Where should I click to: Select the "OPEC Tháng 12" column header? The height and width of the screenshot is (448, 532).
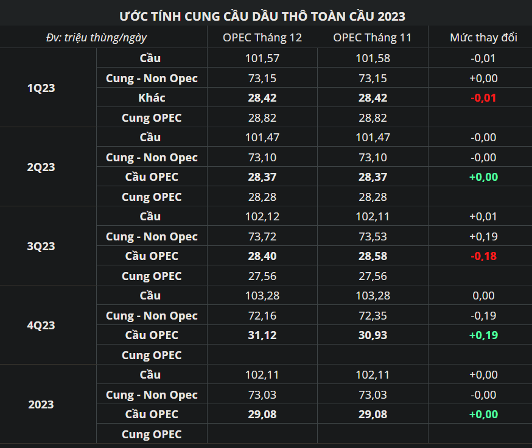click(x=262, y=38)
